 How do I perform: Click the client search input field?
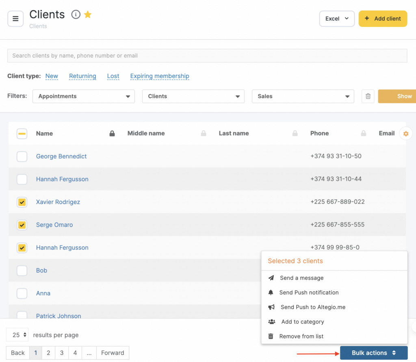pyautogui.click(x=207, y=56)
